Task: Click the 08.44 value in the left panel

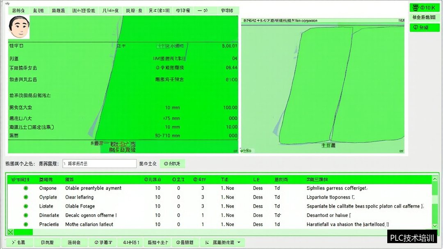Action: [x=231, y=68]
